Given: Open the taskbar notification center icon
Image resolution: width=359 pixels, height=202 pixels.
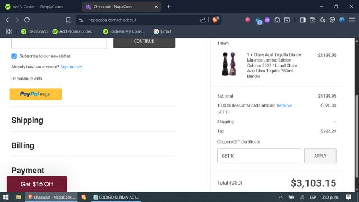Looking at the screenshot, I should 348,197.
